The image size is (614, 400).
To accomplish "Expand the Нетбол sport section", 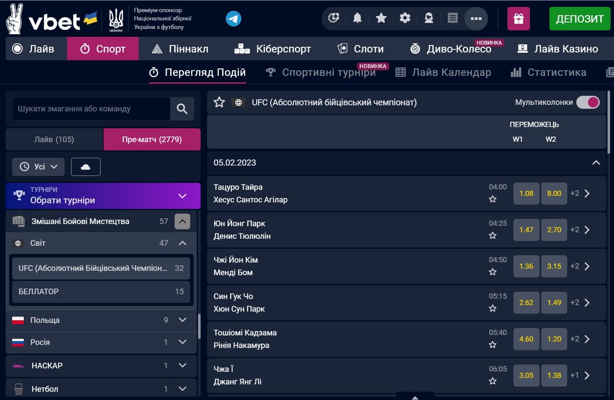I will (x=182, y=389).
